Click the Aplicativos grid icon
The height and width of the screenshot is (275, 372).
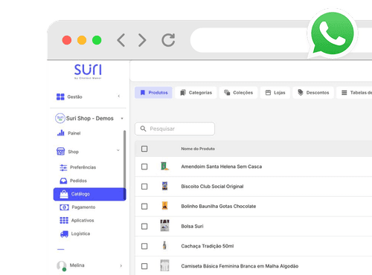(64, 220)
